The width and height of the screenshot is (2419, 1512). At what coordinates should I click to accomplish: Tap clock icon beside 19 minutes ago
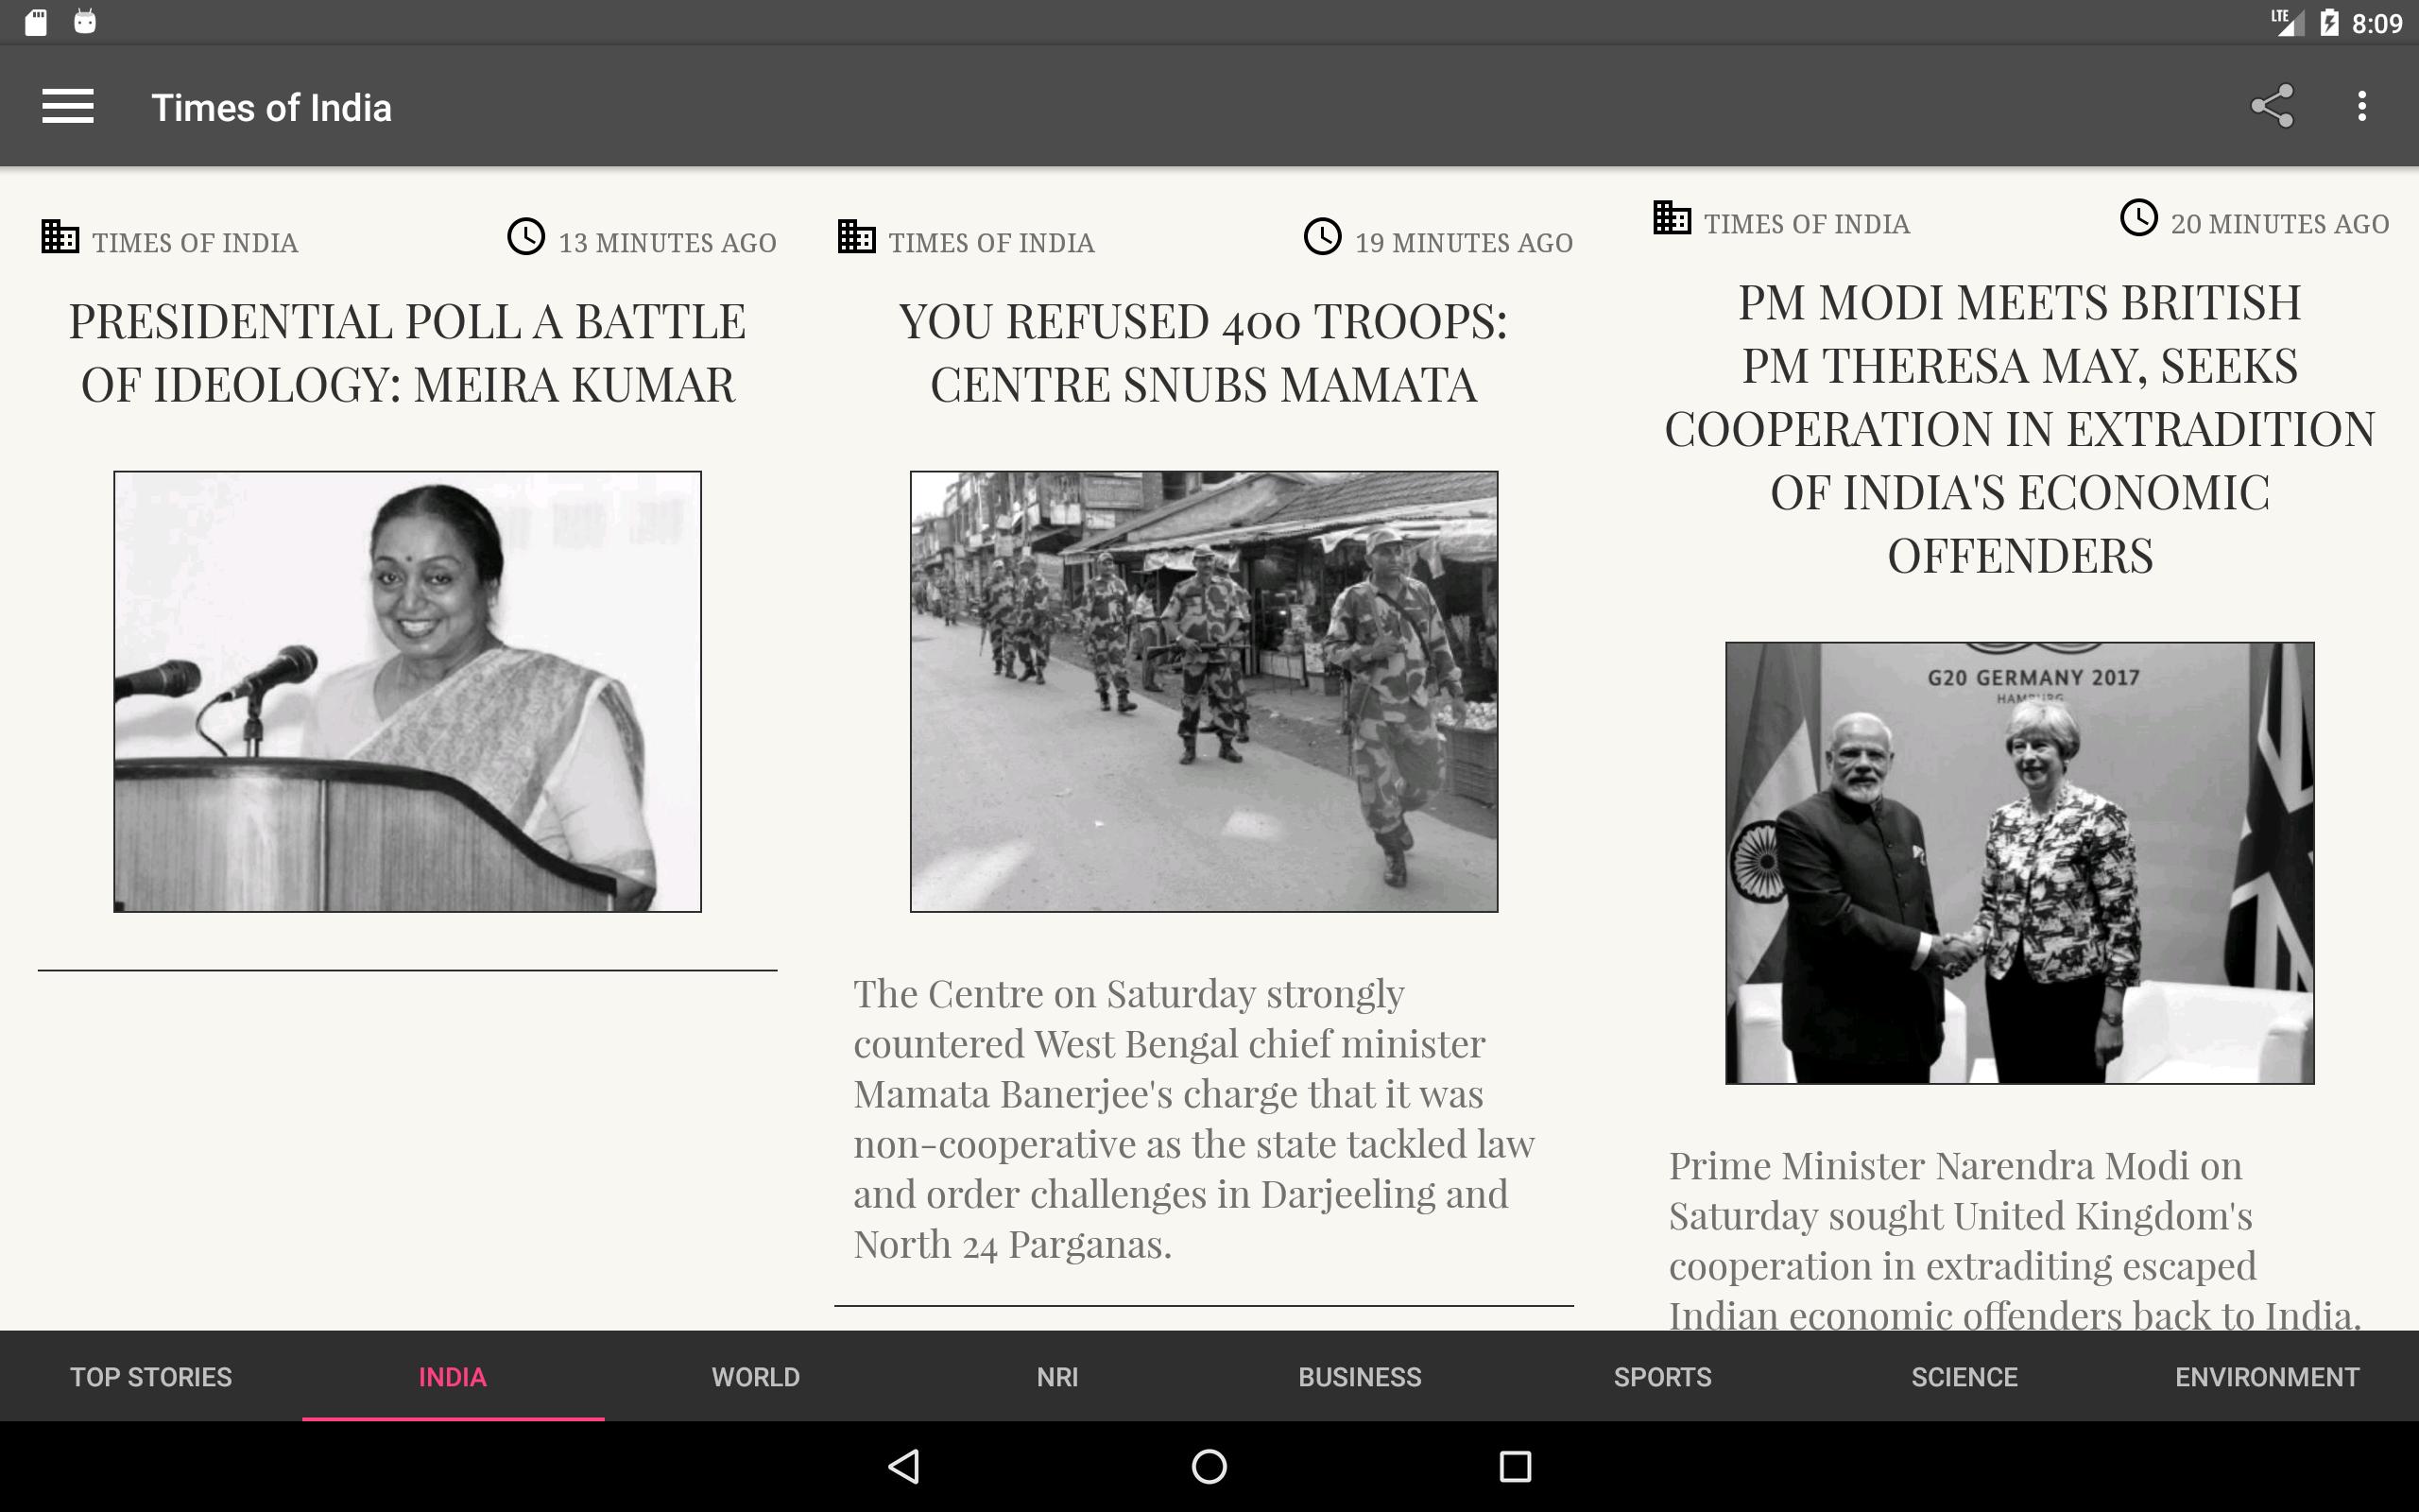click(1324, 237)
